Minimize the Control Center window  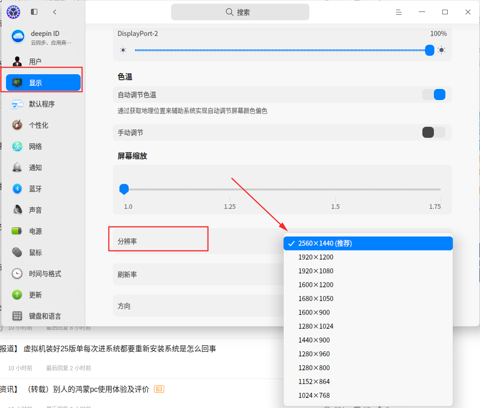422,12
